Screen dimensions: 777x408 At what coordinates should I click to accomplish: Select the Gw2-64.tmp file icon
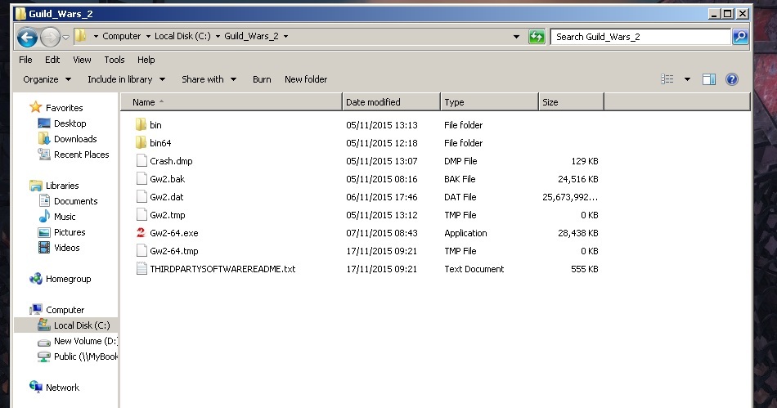click(141, 251)
